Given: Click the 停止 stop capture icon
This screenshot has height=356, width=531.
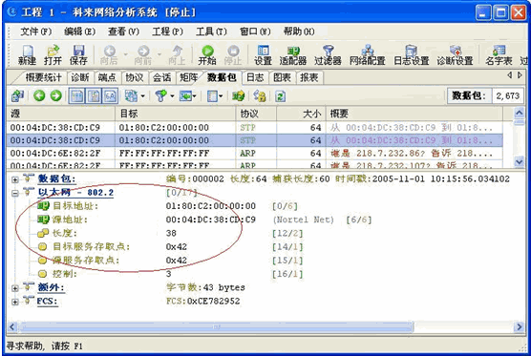Looking at the screenshot, I should click(233, 54).
